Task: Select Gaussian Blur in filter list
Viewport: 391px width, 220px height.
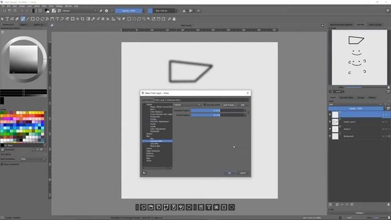Action: click(156, 141)
